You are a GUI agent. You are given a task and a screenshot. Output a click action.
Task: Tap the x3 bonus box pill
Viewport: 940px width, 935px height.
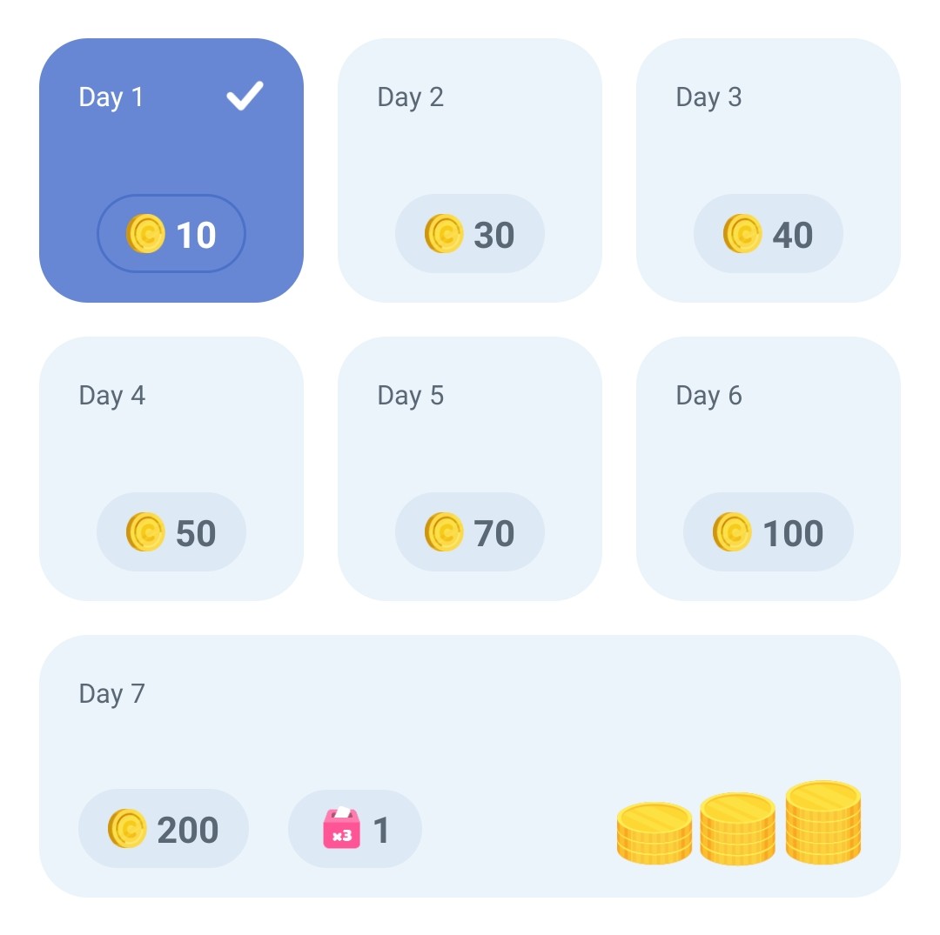(355, 829)
